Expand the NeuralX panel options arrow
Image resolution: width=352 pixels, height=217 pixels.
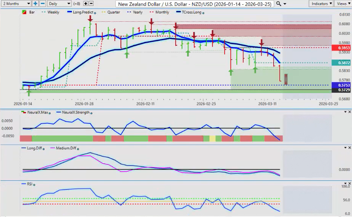pos(345,112)
